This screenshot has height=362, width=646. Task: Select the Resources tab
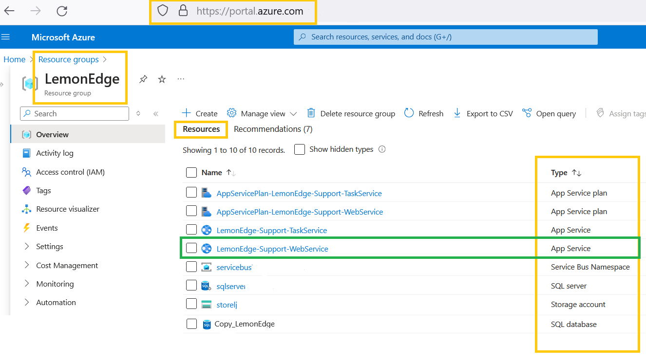pos(201,129)
